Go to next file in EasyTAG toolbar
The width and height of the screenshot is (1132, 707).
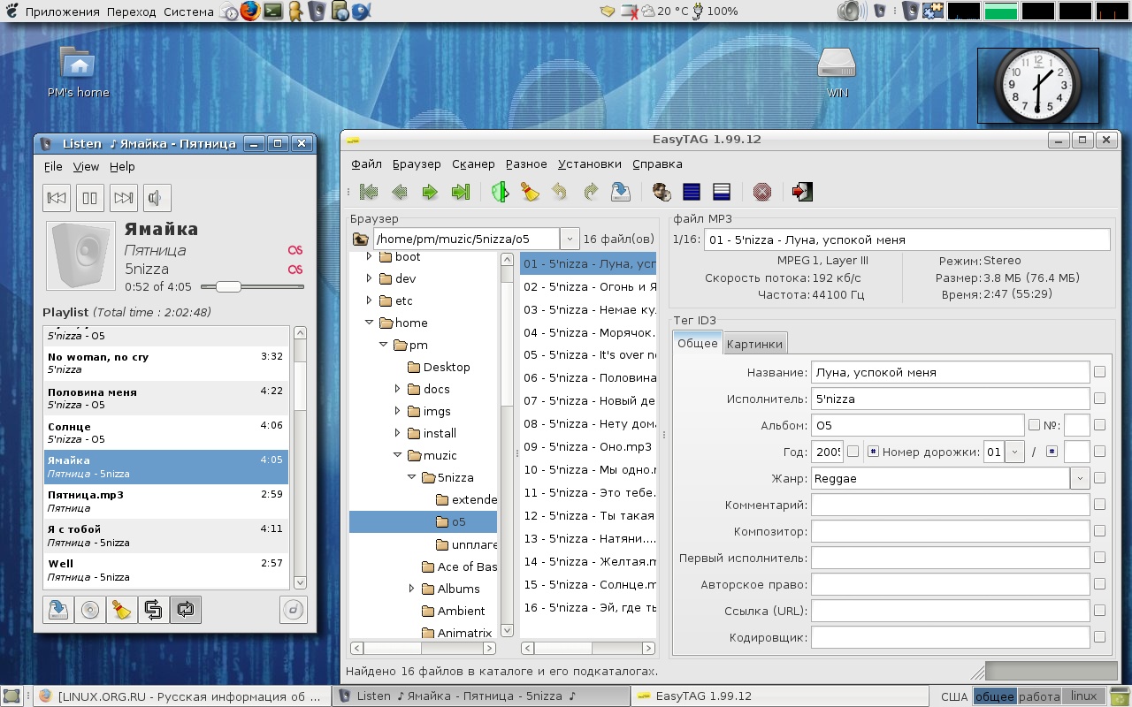tap(430, 192)
